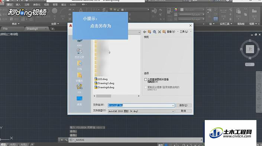Expand Utilities (实用工具) ribbon panel
The width and height of the screenshot is (262, 146).
pos(226,24)
